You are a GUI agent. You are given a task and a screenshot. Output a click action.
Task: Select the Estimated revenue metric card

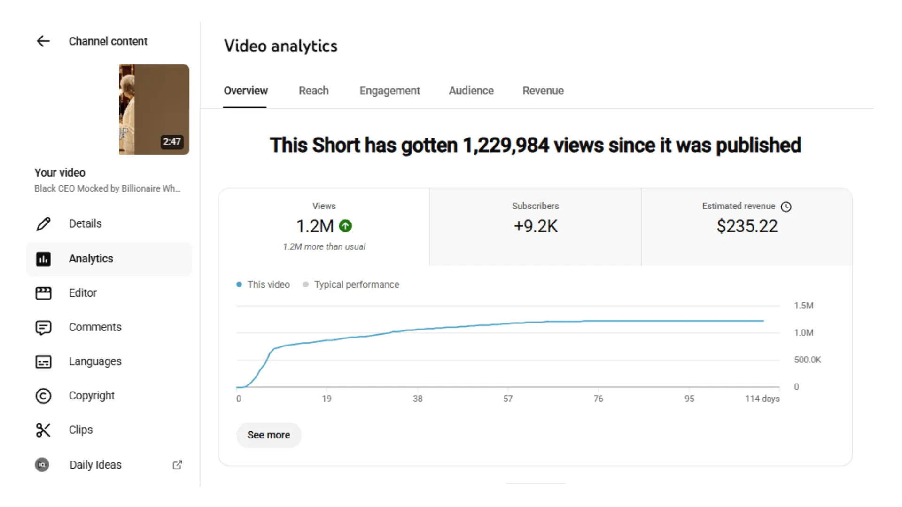746,227
